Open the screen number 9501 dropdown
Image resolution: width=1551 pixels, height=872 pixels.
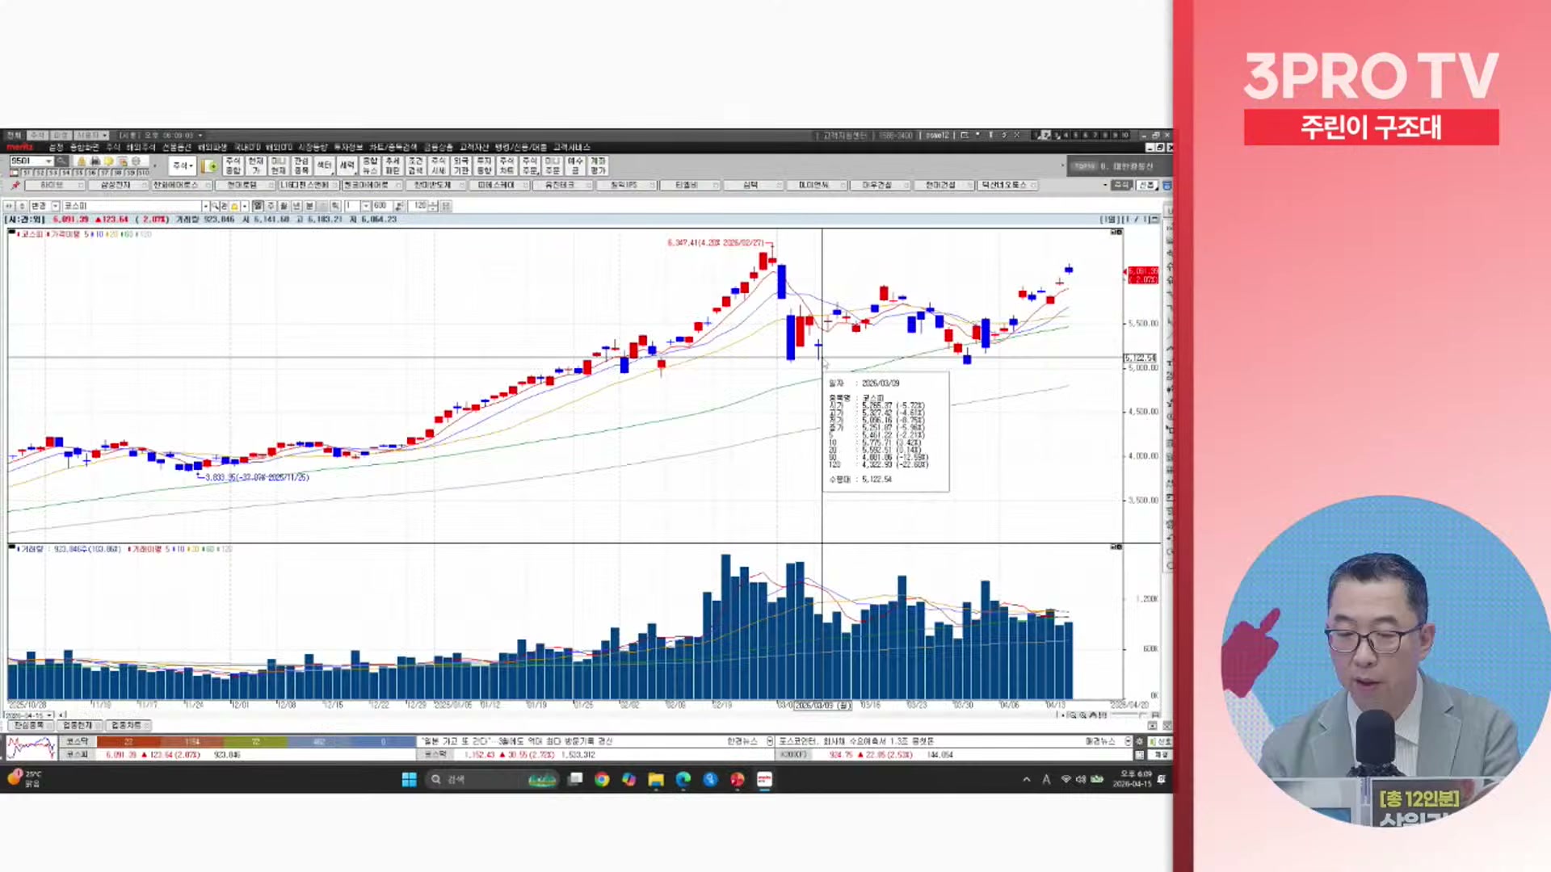(x=48, y=161)
